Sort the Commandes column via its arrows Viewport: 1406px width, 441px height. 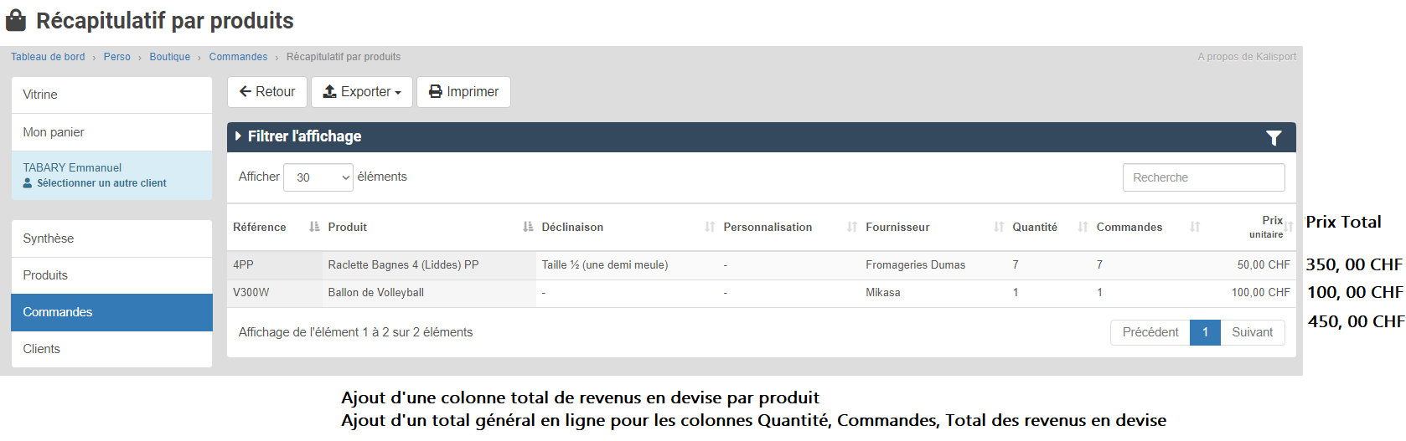(1195, 227)
